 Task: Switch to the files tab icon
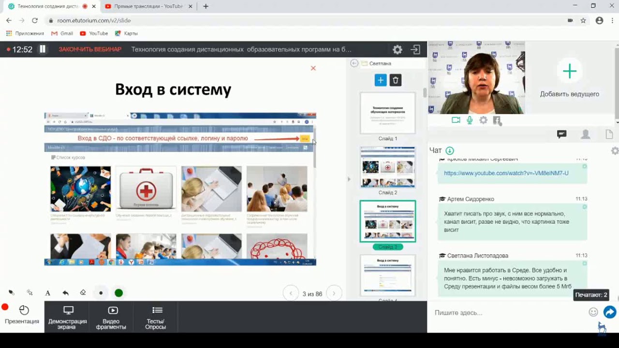point(609,134)
